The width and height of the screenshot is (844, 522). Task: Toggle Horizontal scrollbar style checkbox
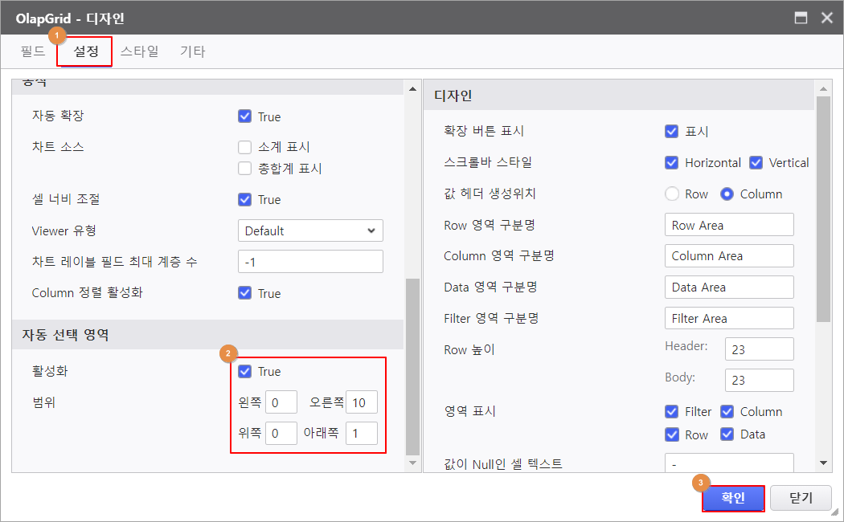point(672,162)
